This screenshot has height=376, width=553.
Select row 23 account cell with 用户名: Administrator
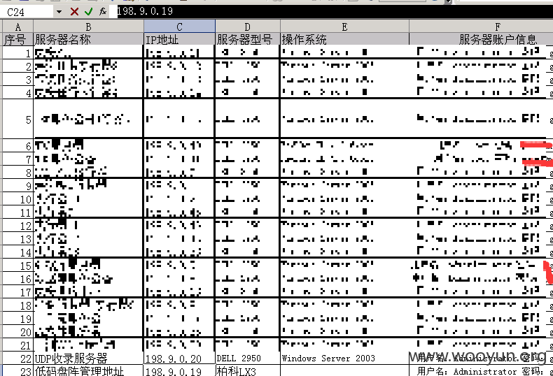tap(481, 370)
